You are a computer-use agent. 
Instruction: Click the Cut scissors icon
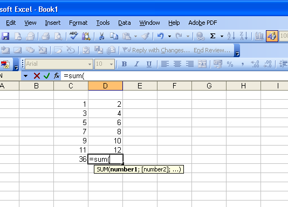[x=101, y=36]
